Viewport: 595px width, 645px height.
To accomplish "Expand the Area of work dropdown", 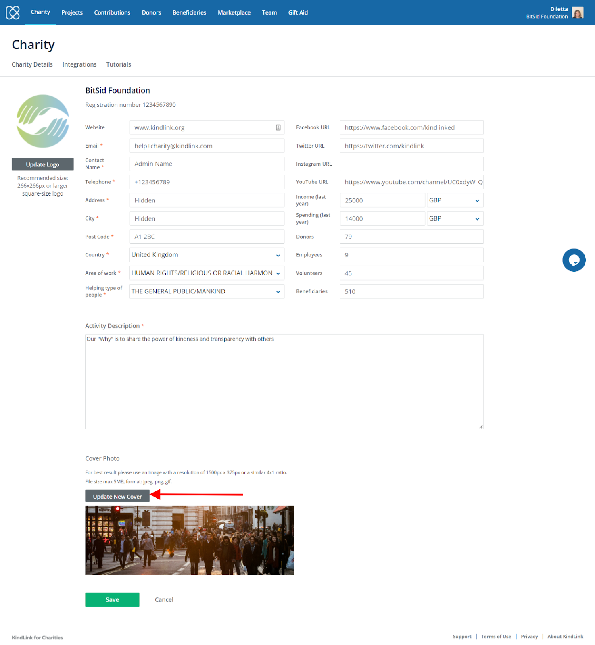I will pos(207,273).
